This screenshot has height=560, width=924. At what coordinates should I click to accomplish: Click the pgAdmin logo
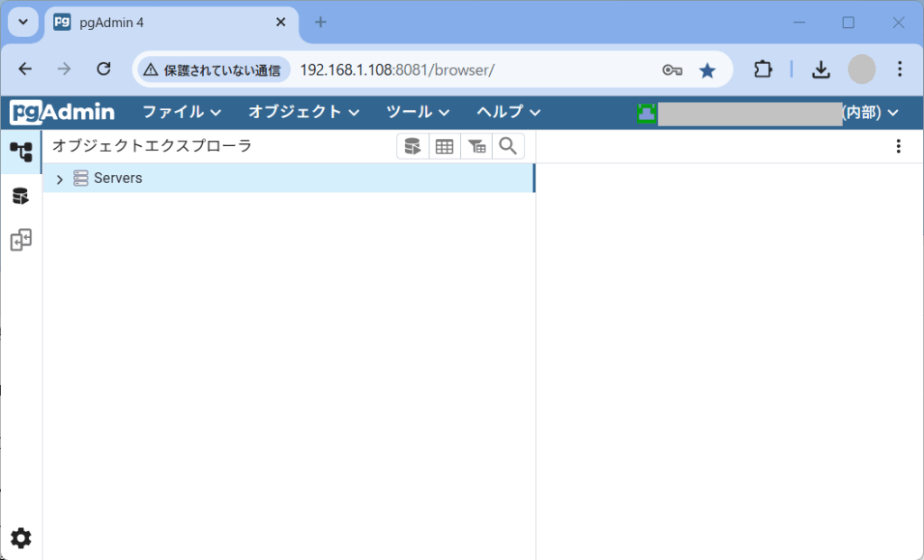[62, 112]
